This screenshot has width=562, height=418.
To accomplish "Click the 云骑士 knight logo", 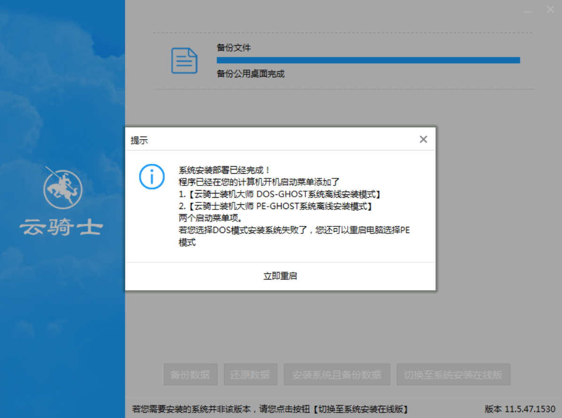I will tap(63, 188).
